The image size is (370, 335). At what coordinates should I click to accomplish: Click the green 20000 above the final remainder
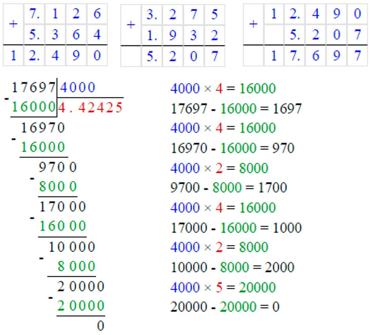point(81,306)
